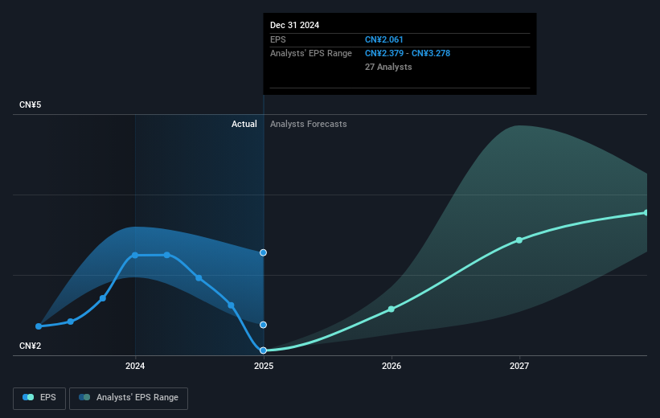Click the tooltip range CN¥2.379 - CN¥3.278
660x418 pixels.
pyautogui.click(x=408, y=54)
